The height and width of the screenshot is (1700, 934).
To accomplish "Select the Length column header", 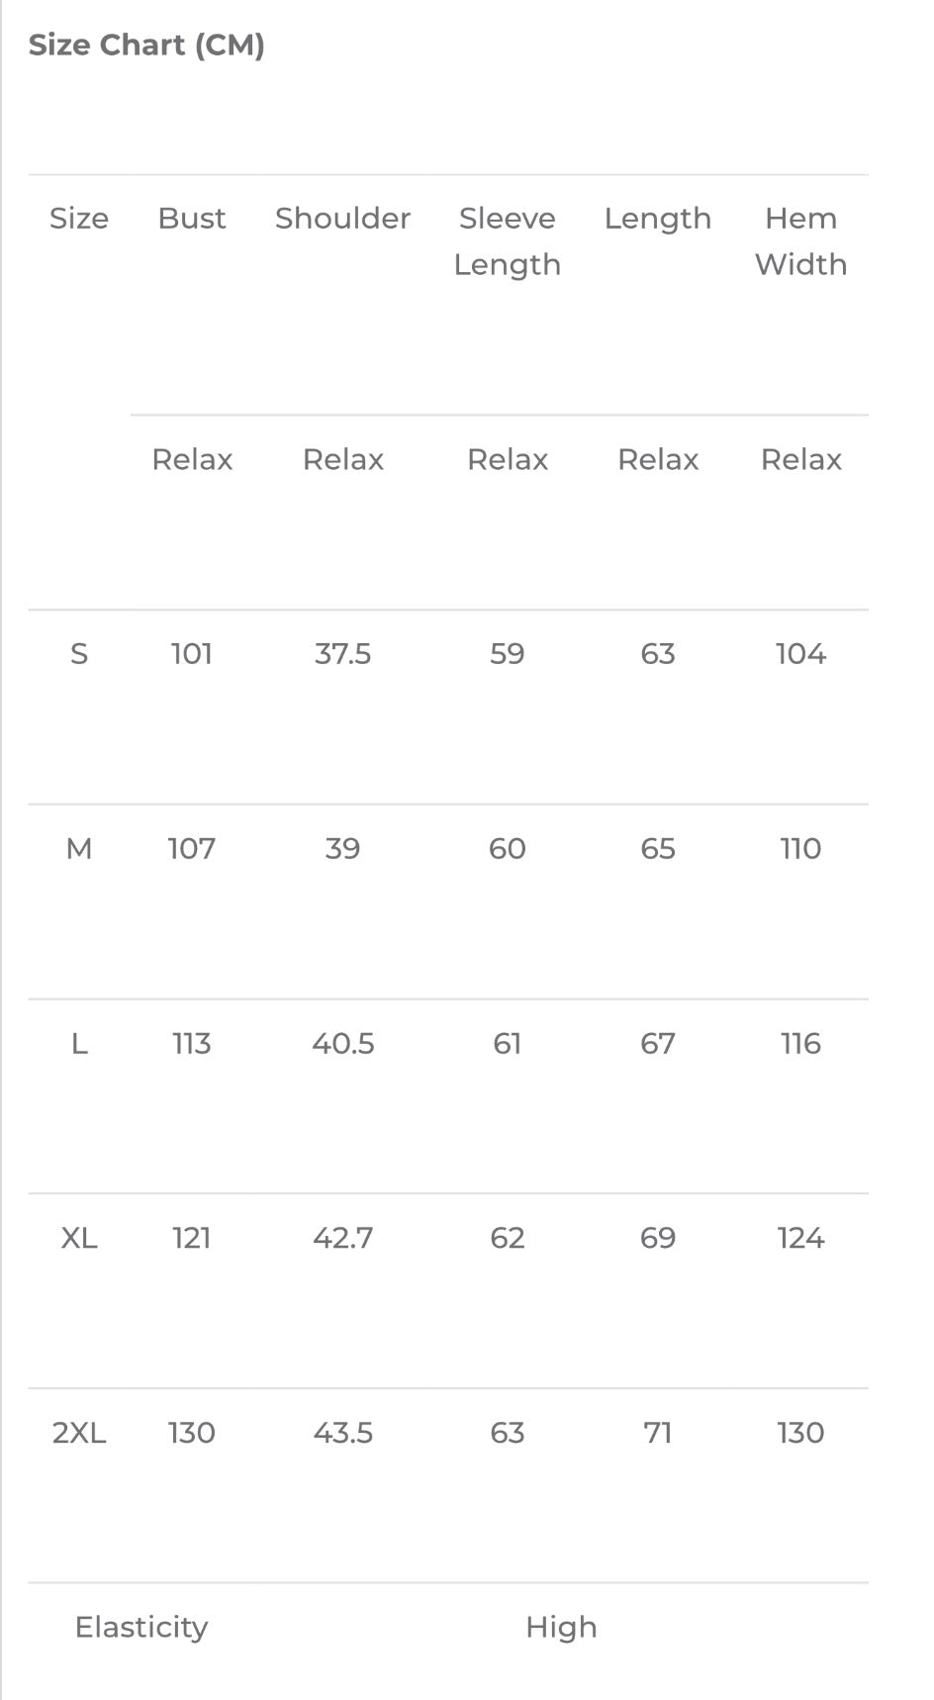I will pyautogui.click(x=658, y=219).
